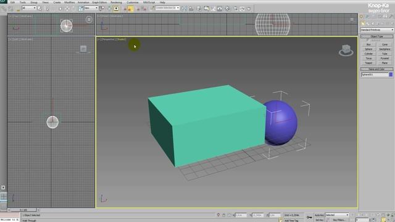
Task: Open the Create panel tab
Action: 362,17
